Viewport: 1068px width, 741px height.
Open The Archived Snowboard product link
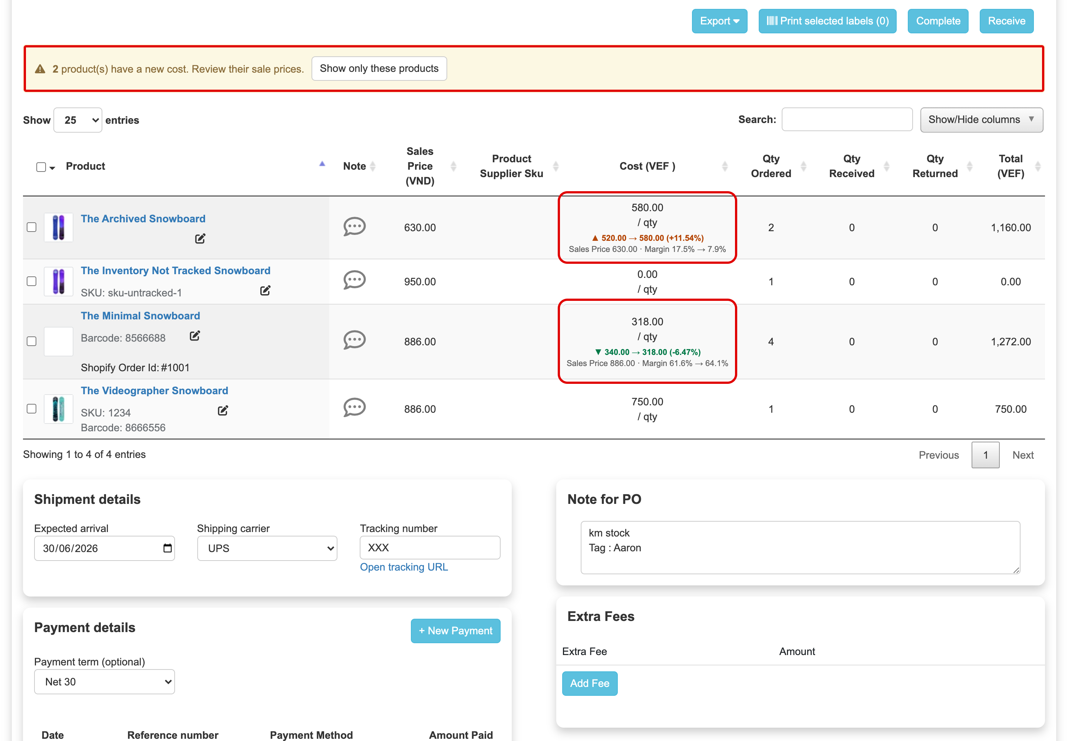click(143, 219)
